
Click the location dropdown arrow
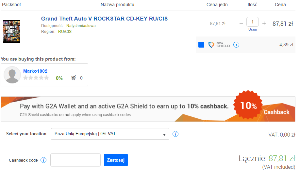pos(164,135)
